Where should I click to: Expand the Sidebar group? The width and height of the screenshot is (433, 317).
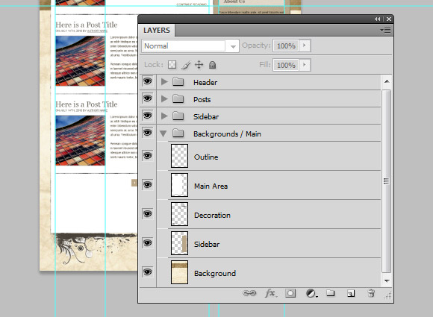click(x=164, y=116)
